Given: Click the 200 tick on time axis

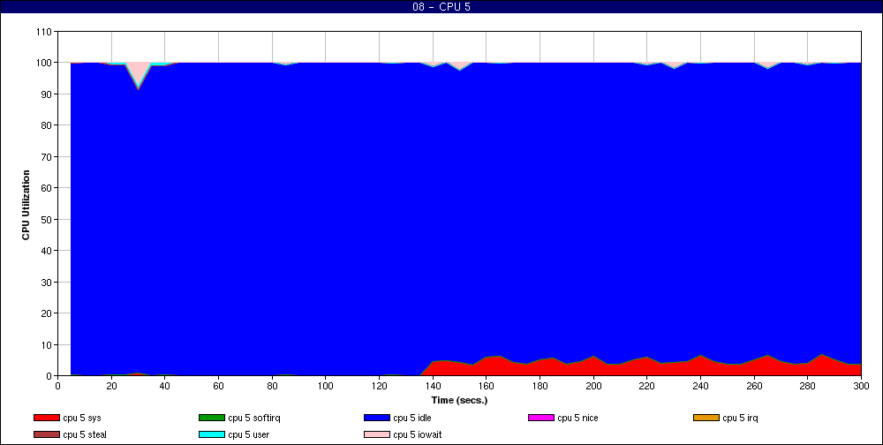Looking at the screenshot, I should [x=593, y=386].
